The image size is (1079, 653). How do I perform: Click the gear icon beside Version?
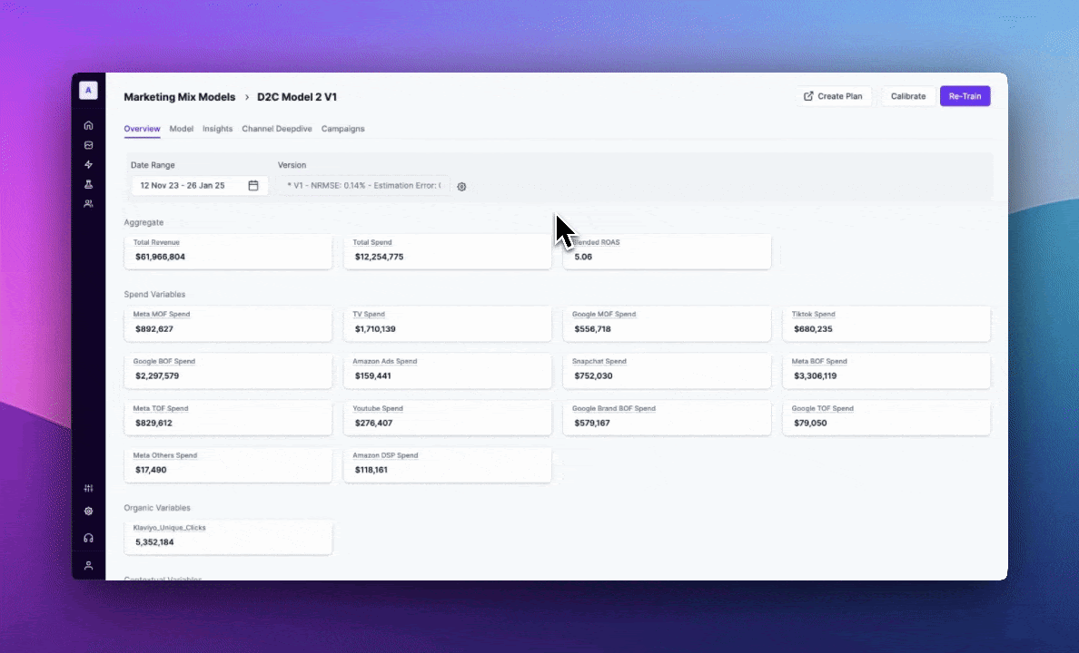(x=461, y=187)
